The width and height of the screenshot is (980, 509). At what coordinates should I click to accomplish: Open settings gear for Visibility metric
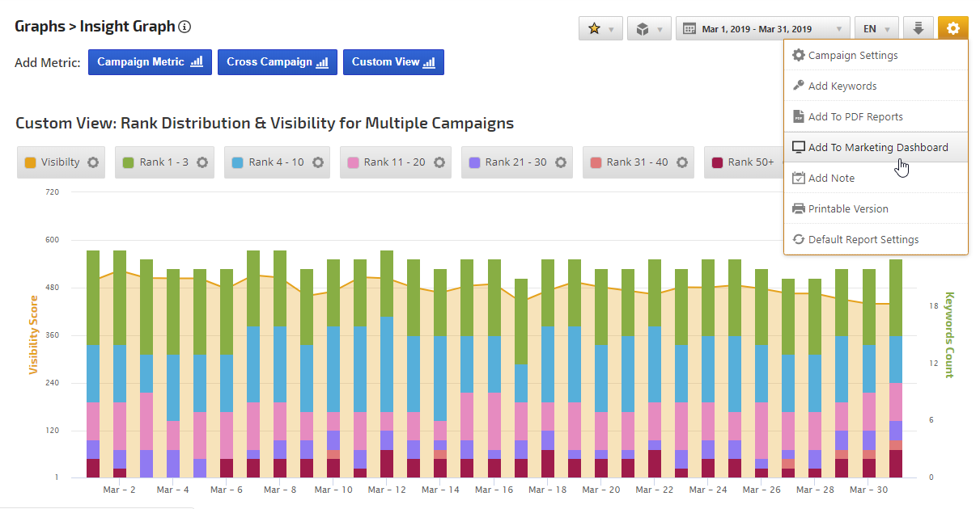click(x=93, y=162)
